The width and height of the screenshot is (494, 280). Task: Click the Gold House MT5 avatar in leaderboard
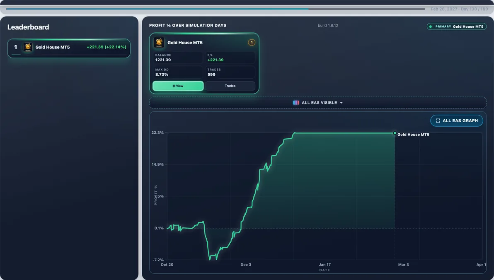click(28, 47)
